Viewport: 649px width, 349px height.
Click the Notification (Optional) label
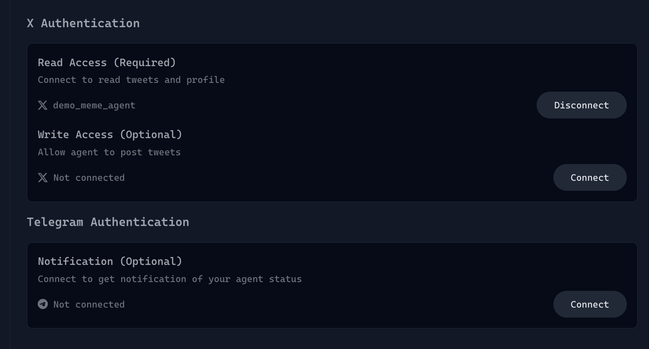click(x=110, y=262)
